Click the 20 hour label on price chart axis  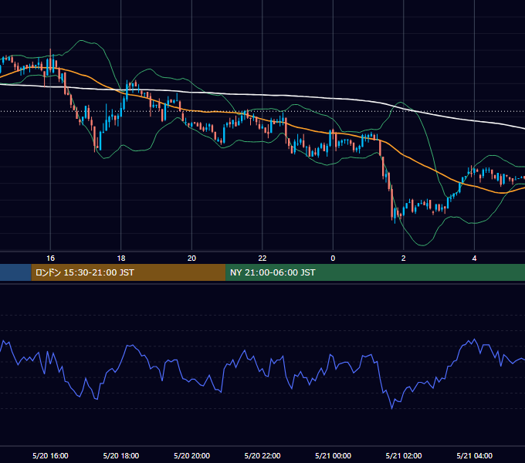click(x=191, y=259)
